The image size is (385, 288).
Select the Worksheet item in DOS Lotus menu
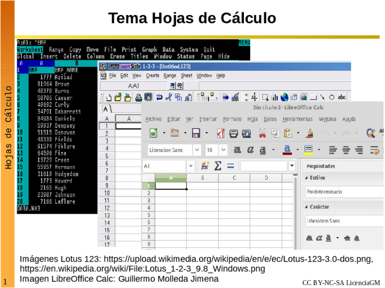coord(30,49)
